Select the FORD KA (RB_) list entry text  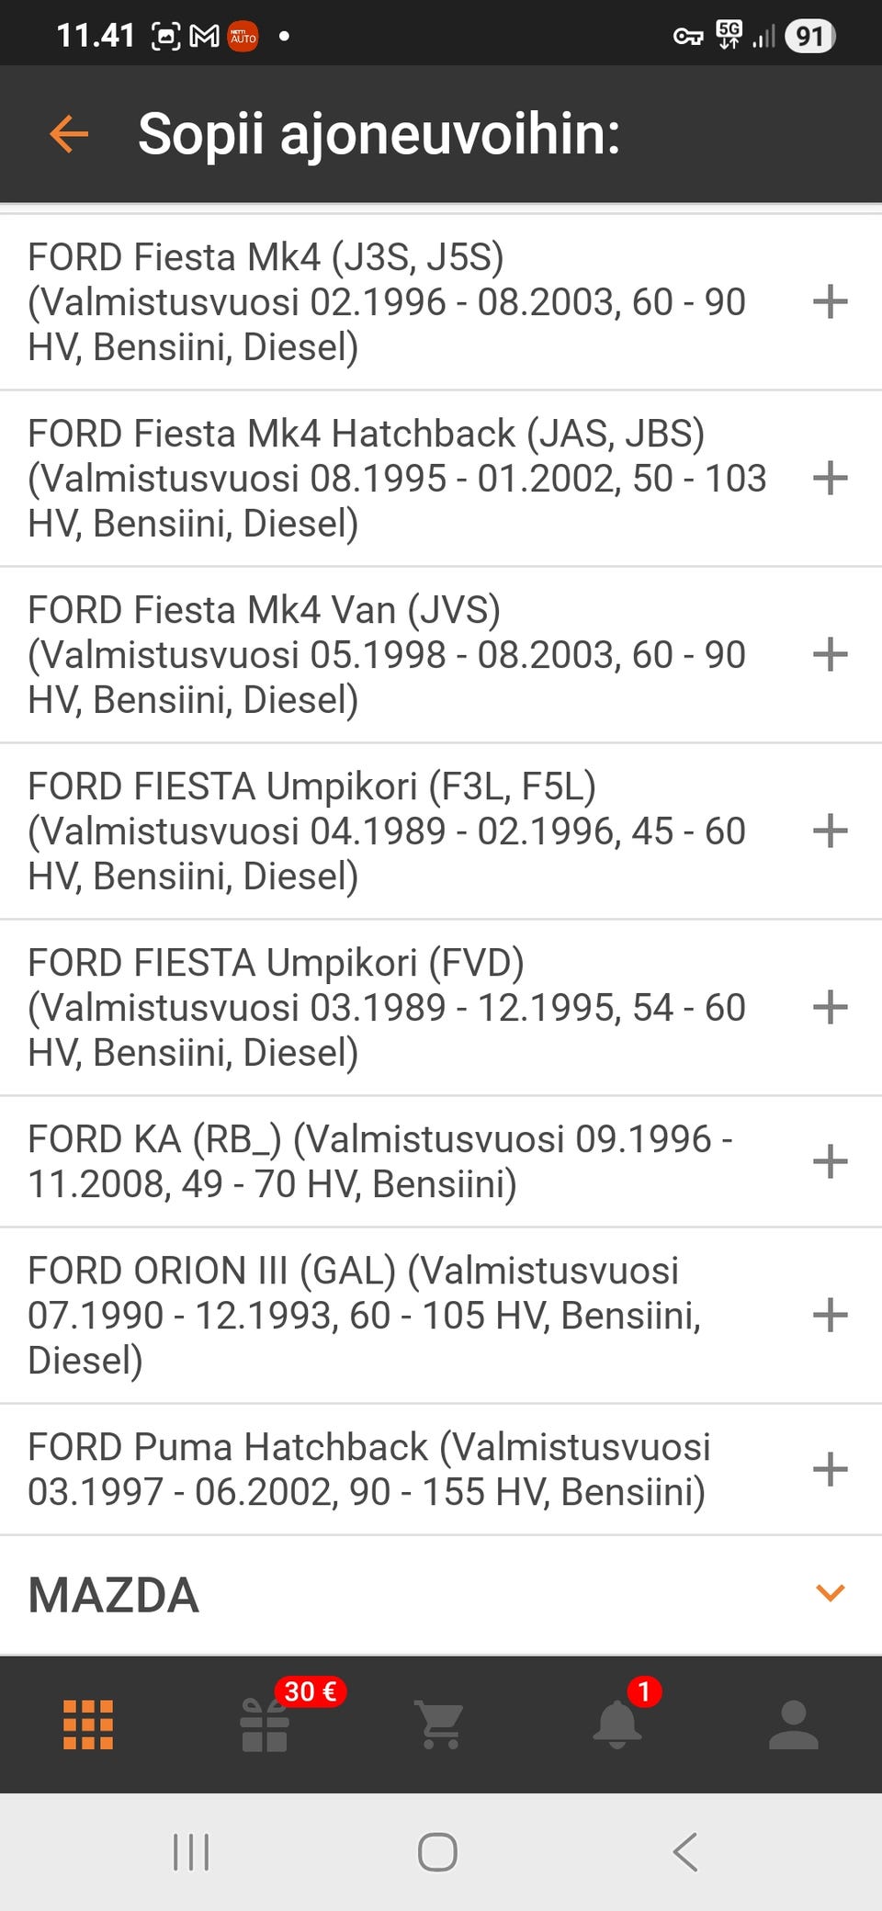[380, 1162]
